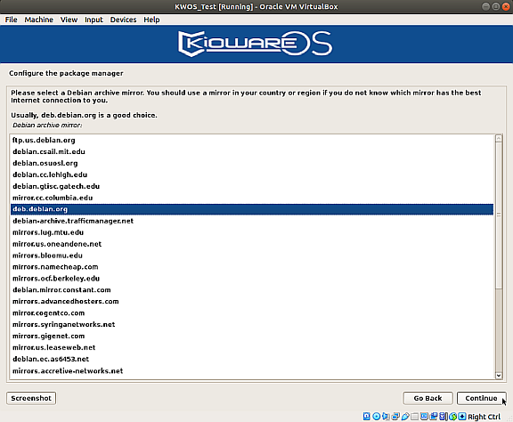Select the highlighted deb.debian.org mirror
The height and width of the screenshot is (422, 513).
252,209
